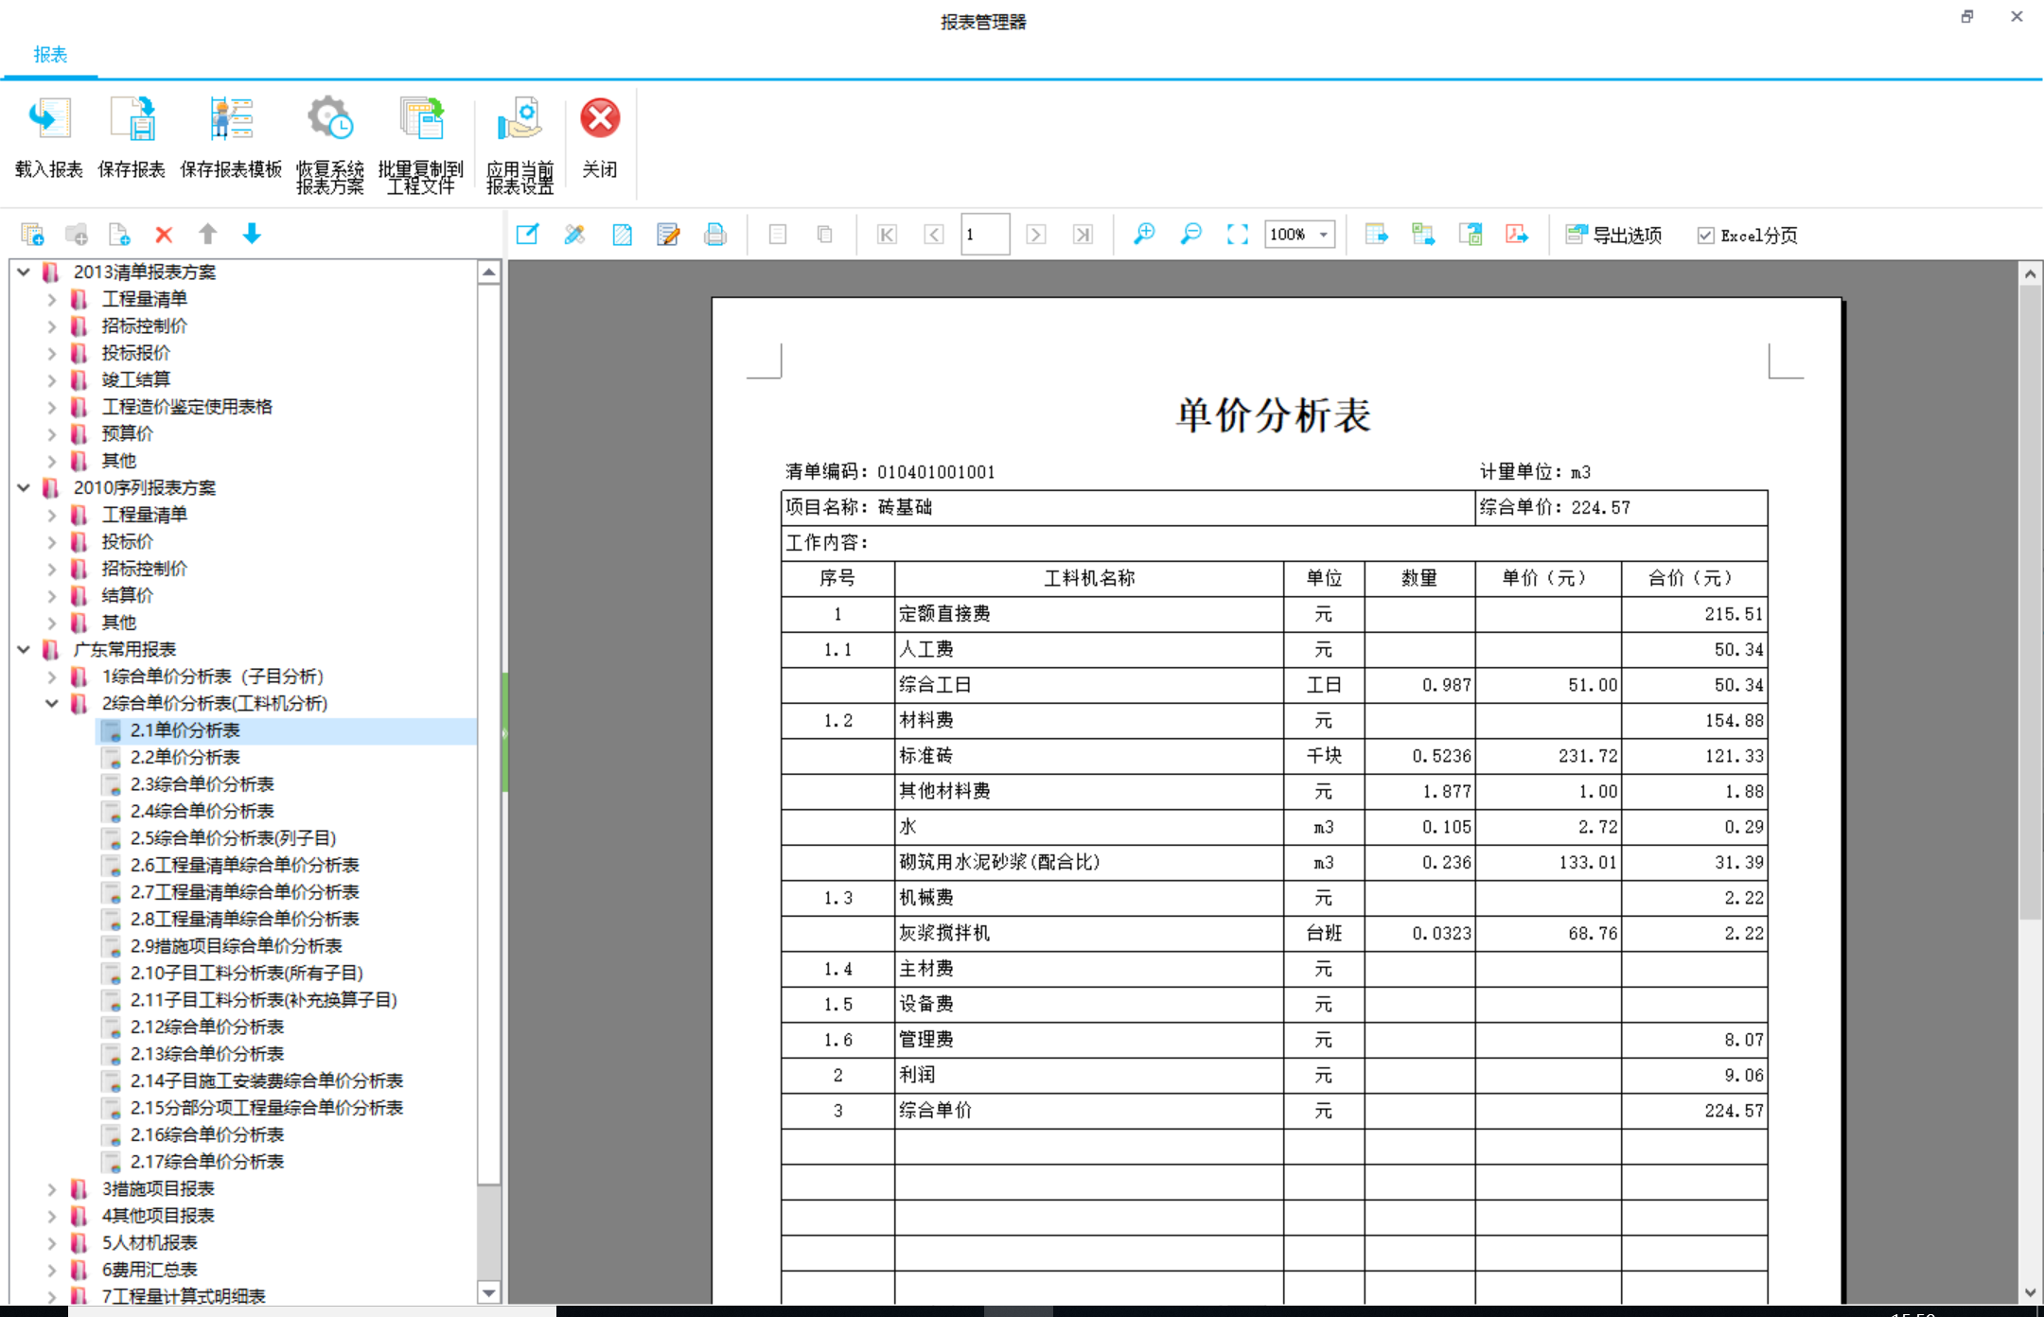
Task: Select the 报表 ribbon tab
Action: pyautogui.click(x=50, y=55)
